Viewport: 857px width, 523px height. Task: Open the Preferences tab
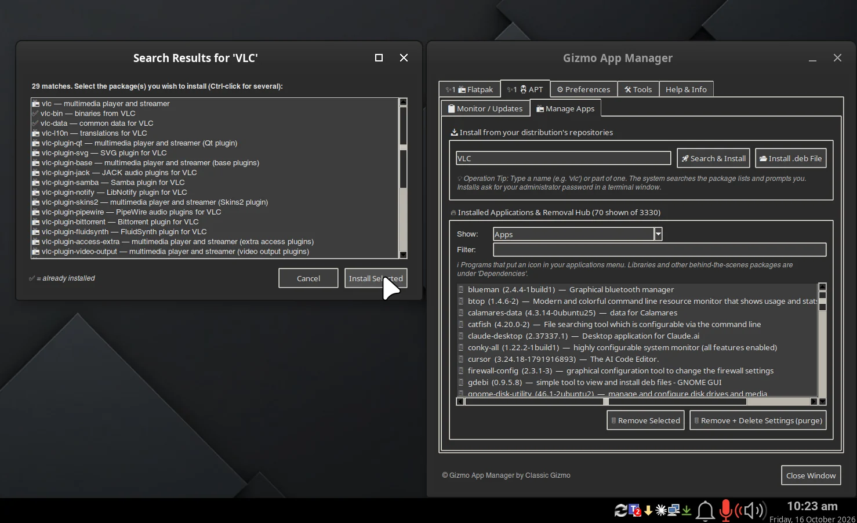pos(583,89)
